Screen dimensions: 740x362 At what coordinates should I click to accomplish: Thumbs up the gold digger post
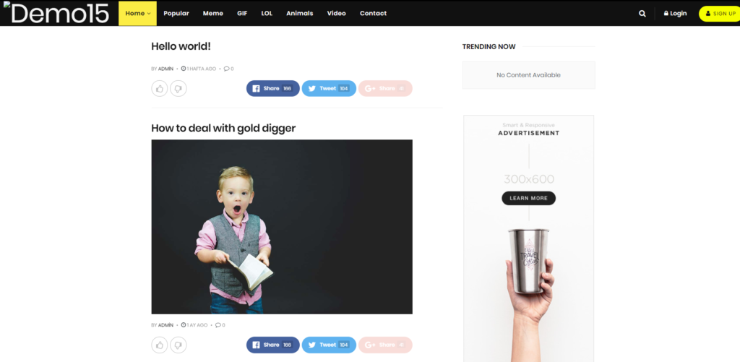[x=160, y=345]
